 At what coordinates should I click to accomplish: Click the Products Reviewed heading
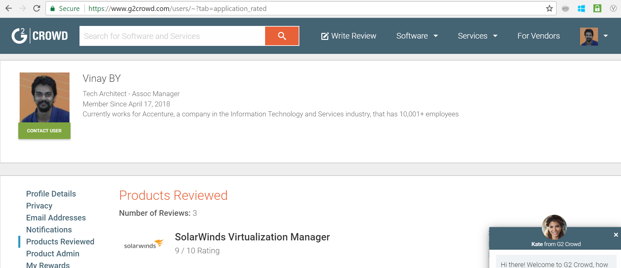pos(173,196)
